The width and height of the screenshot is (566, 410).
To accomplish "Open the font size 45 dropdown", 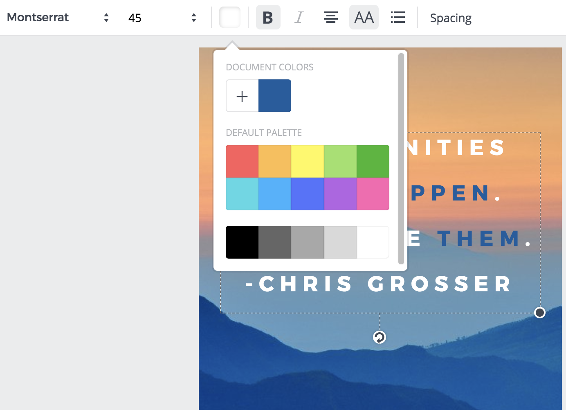I will click(x=162, y=18).
